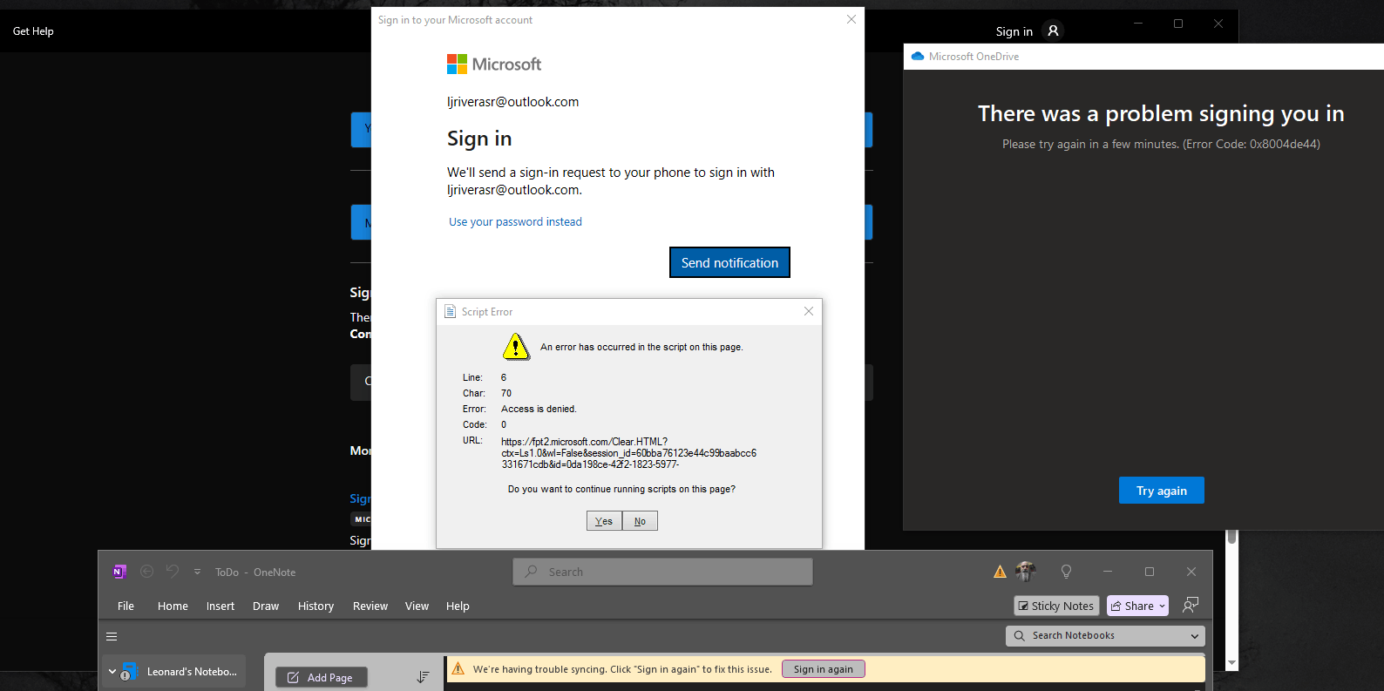Click Try again in OneDrive window
The width and height of the screenshot is (1384, 691).
(x=1162, y=491)
